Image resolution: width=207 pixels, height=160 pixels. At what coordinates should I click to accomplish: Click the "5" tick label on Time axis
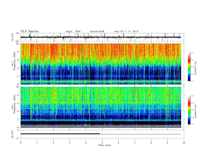coord(102,143)
